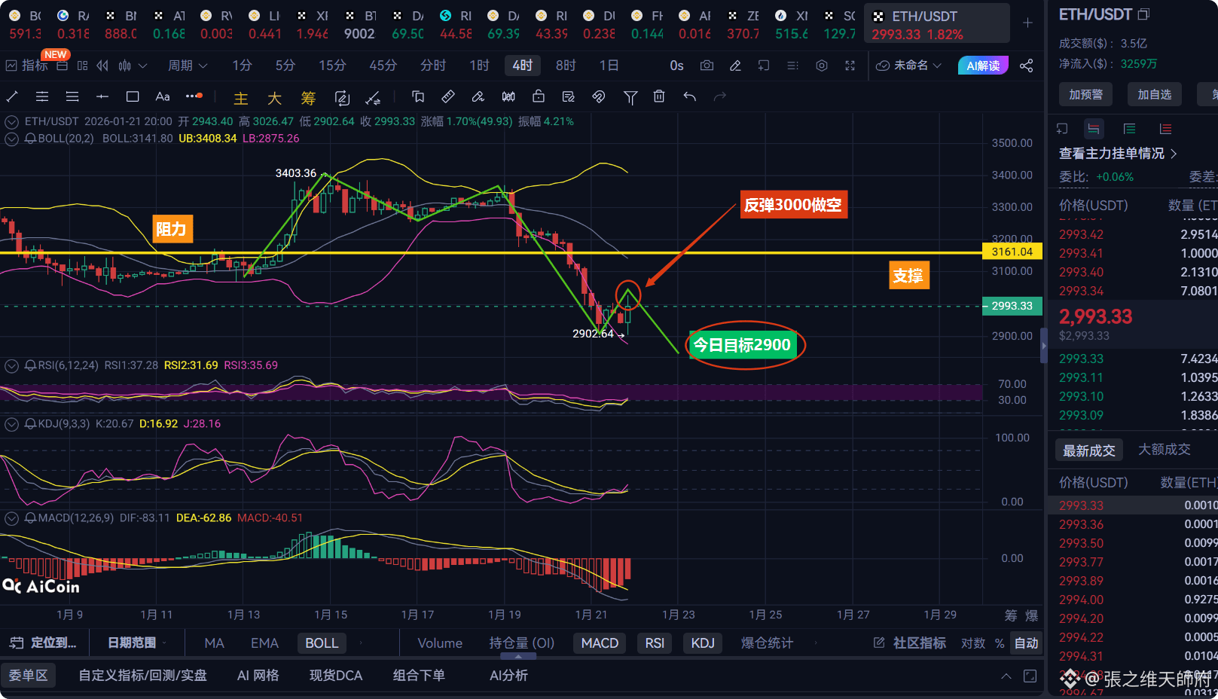Open the 周期 period dropdown
Screen dimensions: 1218x699
click(188, 66)
